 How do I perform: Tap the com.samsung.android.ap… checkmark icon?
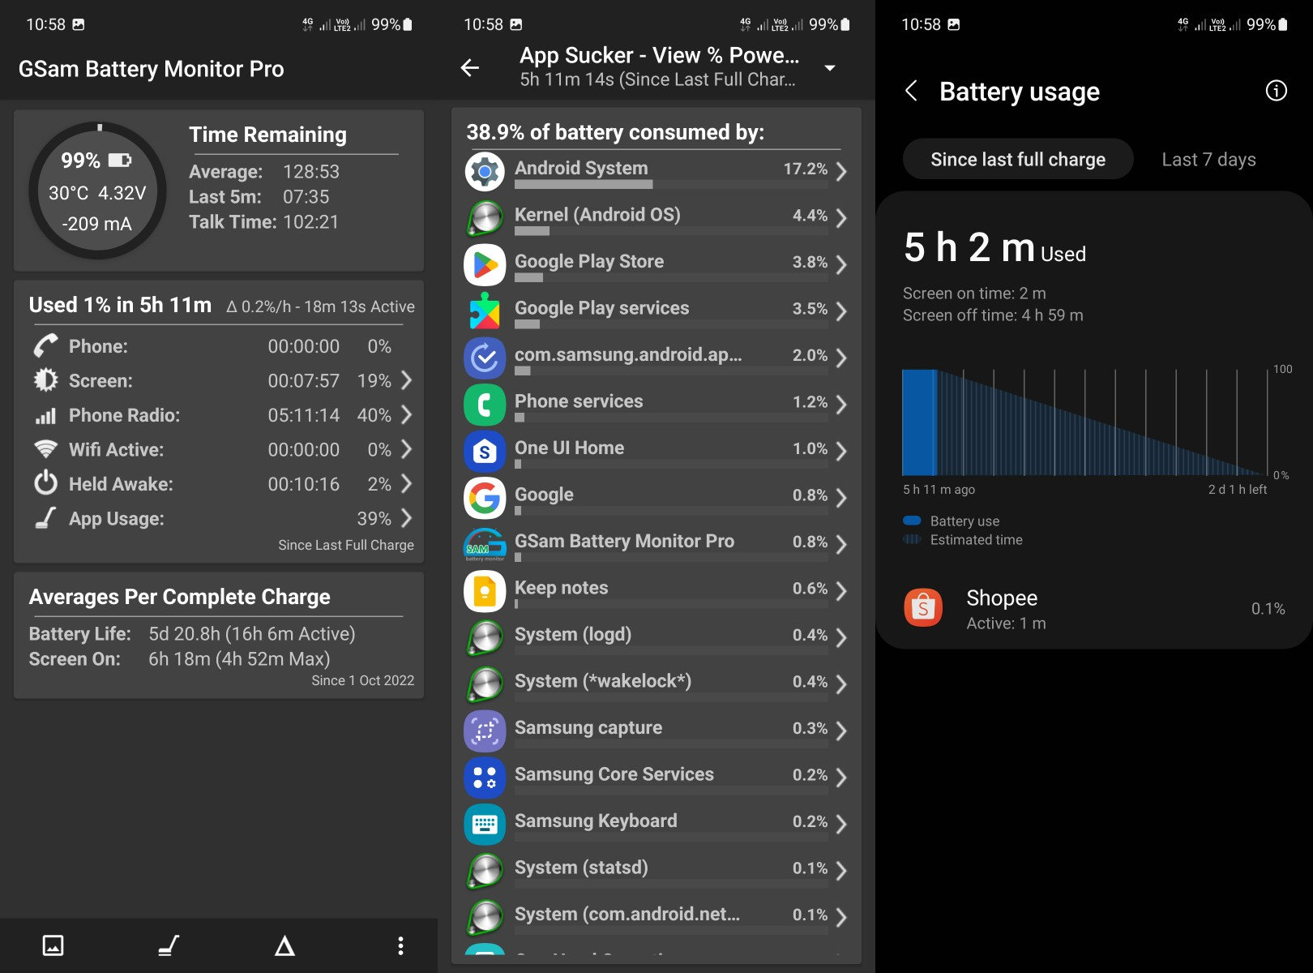[x=485, y=358]
